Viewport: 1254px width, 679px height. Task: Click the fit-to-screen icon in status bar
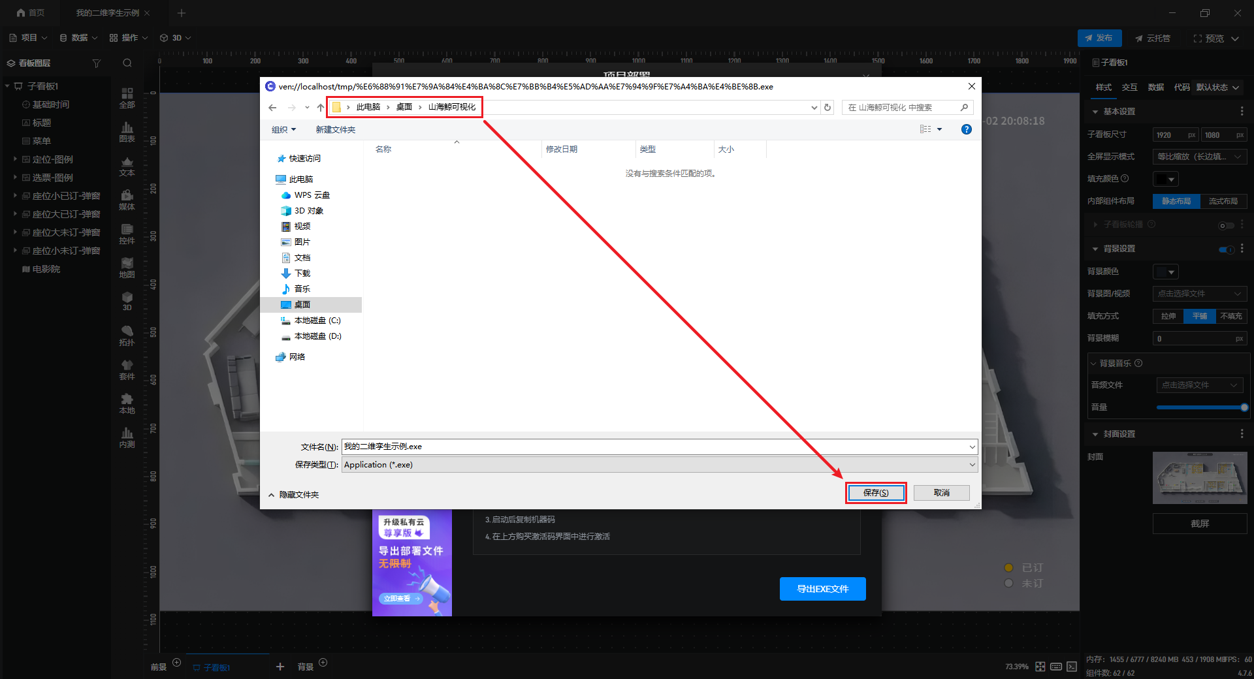coord(1040,667)
